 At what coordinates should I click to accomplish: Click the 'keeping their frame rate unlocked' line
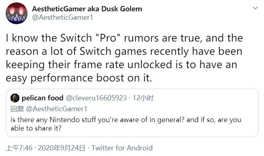pos(121,64)
